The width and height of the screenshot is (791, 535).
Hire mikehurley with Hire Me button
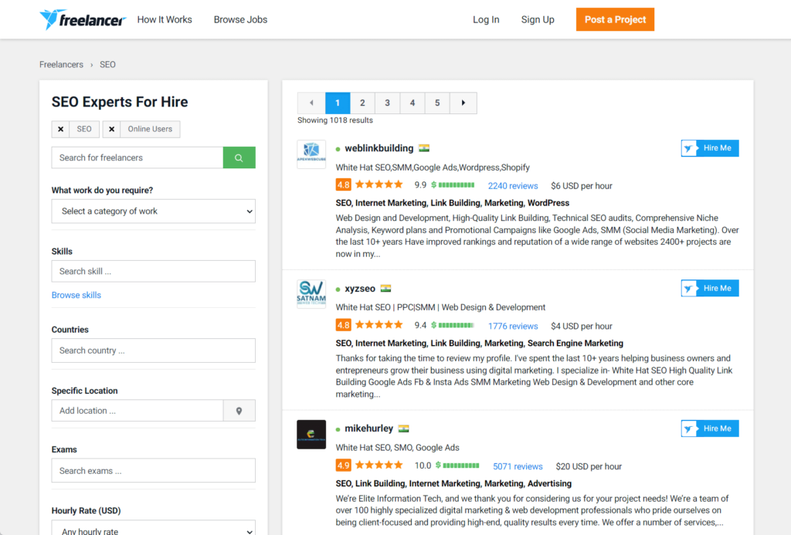click(710, 428)
